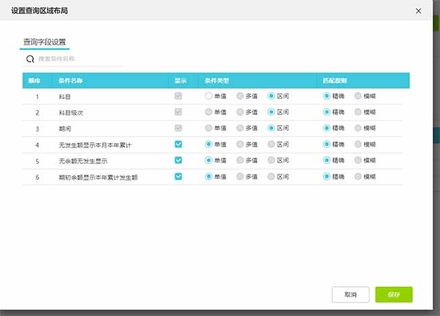Click the 取消 button
This screenshot has width=440, height=316.
[x=351, y=294]
